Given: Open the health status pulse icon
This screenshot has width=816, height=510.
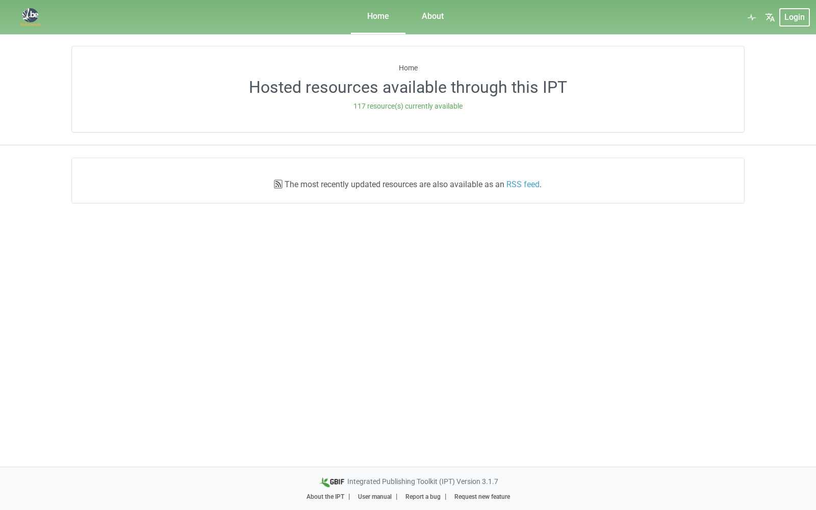Looking at the screenshot, I should click(752, 17).
